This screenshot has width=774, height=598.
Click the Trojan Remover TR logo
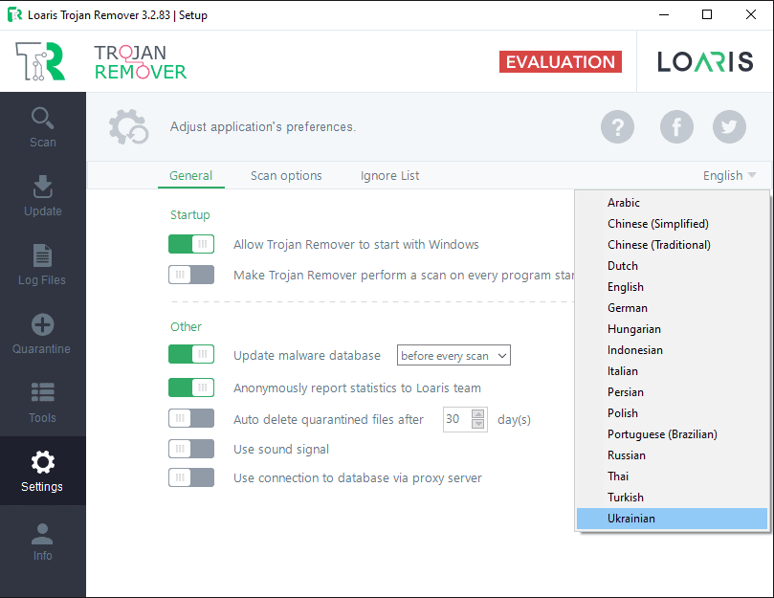pyautogui.click(x=40, y=61)
